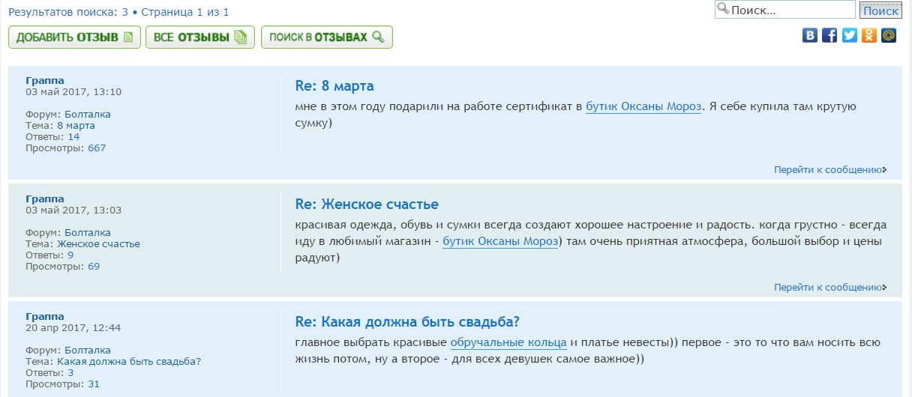Open post title 'Re: Женское счастье'
The image size is (912, 397).
[367, 204]
